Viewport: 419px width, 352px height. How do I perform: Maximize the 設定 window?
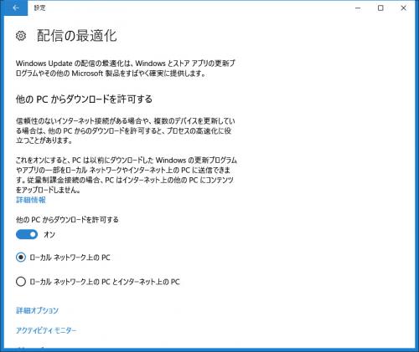(380, 8)
